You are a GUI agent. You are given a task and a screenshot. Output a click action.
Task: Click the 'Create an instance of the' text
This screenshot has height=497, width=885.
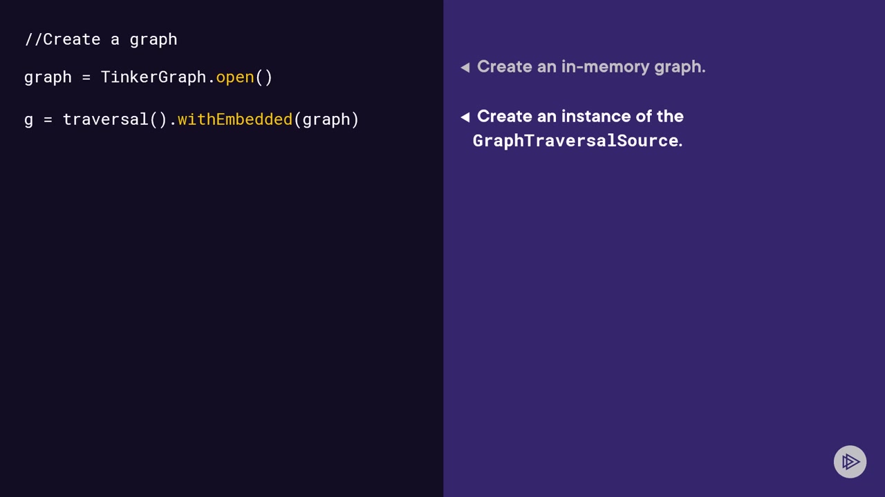click(x=580, y=116)
